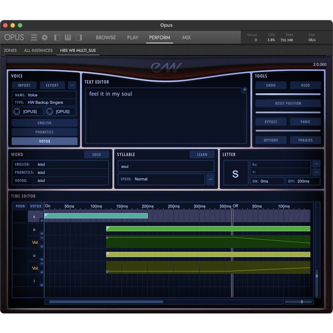Viewport: 333px width, 333px height.
Task: Click the Undo button
Action: pyautogui.click(x=271, y=85)
